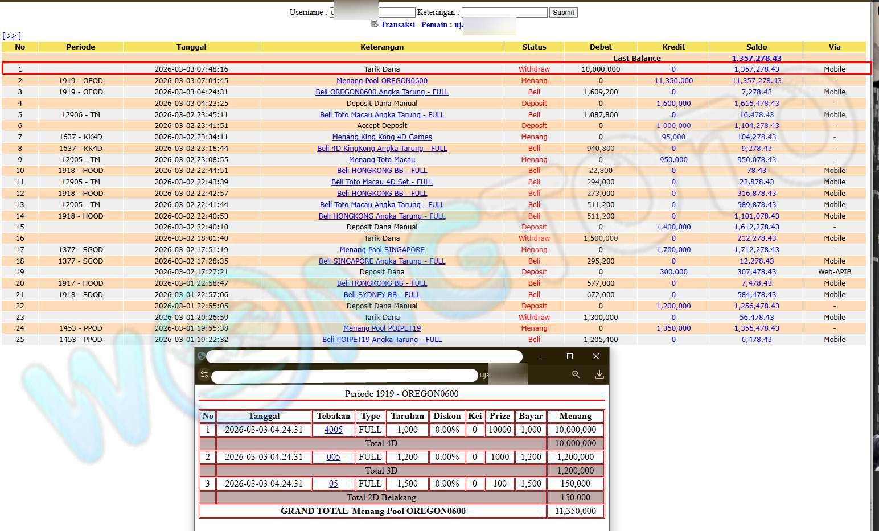
Task: Click Menang Pool POIPET19 link
Action: tap(381, 328)
